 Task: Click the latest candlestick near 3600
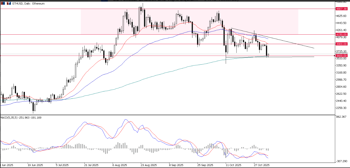tap(267, 51)
